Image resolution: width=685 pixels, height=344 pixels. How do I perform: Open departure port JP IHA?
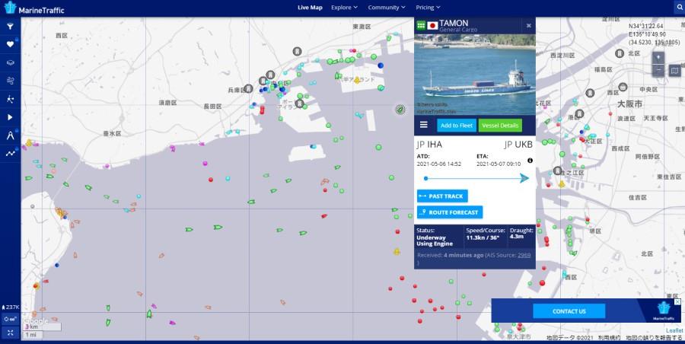(429, 145)
